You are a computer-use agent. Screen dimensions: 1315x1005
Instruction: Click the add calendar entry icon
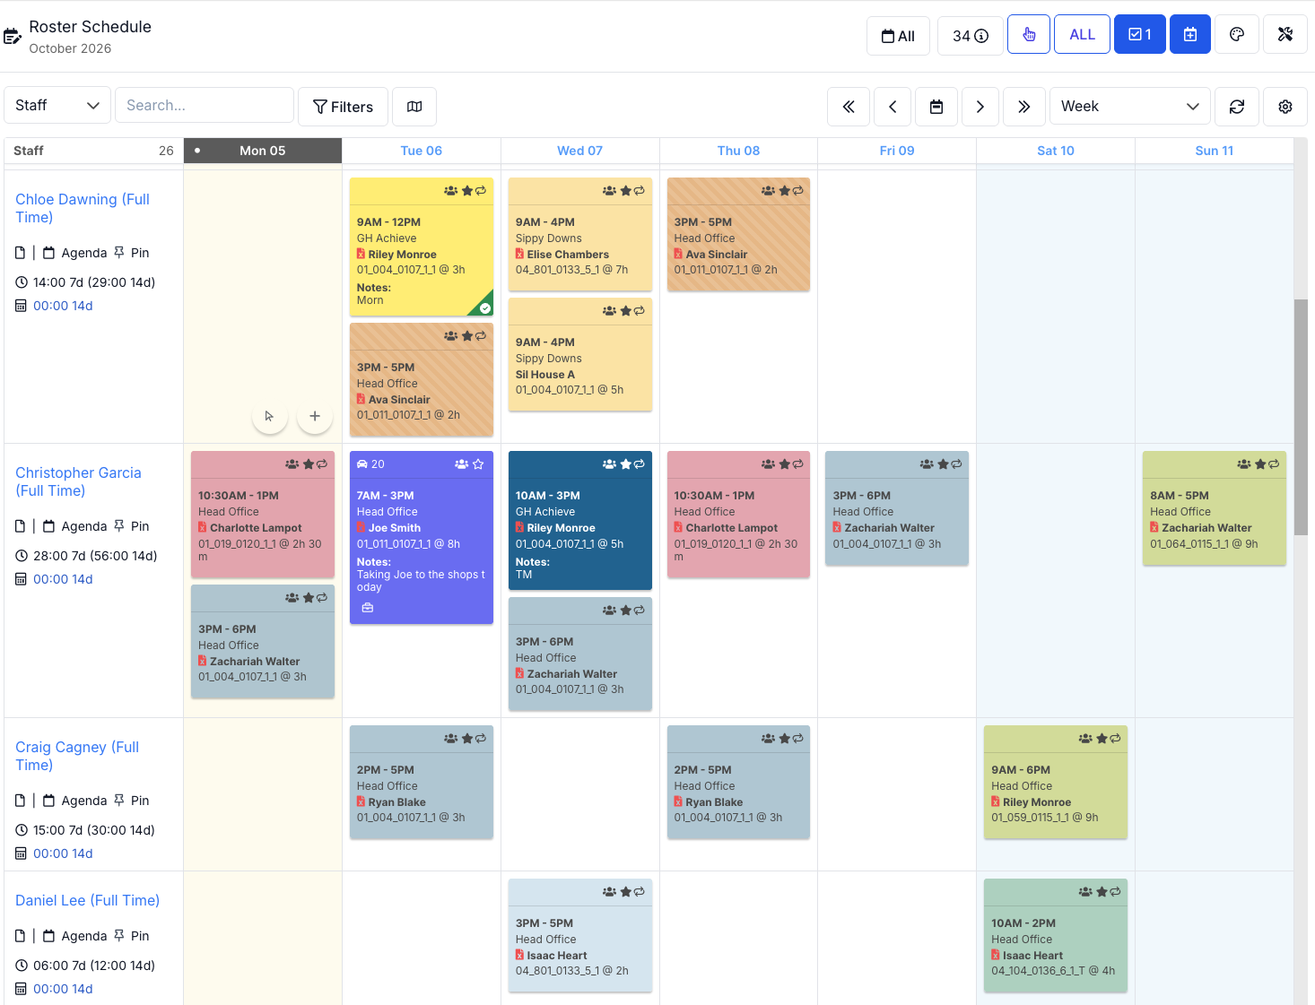click(1189, 35)
